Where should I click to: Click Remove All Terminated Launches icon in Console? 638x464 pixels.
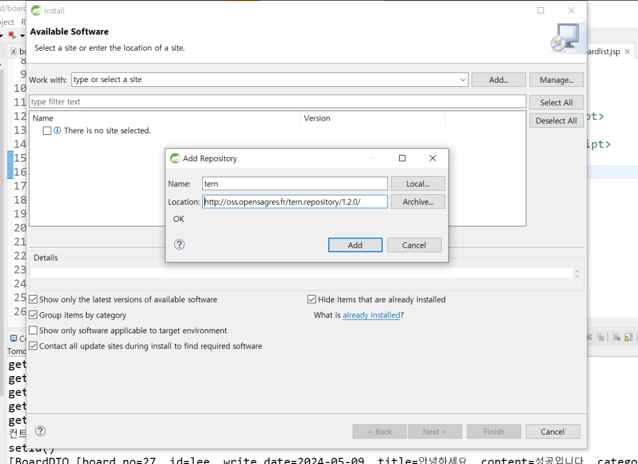point(600,337)
